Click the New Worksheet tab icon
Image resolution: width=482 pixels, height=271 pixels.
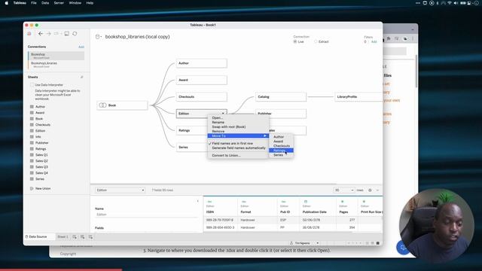(75, 237)
